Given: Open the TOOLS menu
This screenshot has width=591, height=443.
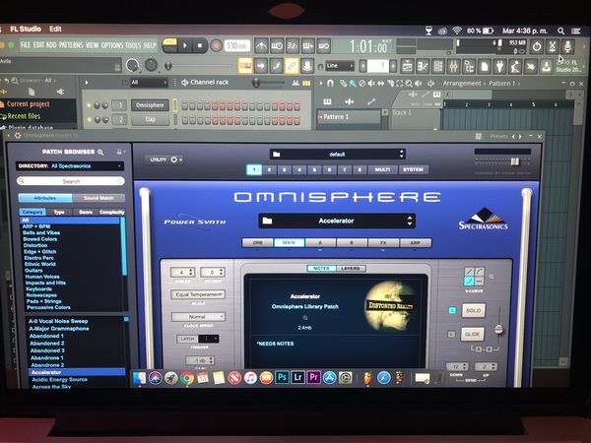Looking at the screenshot, I should (x=133, y=45).
